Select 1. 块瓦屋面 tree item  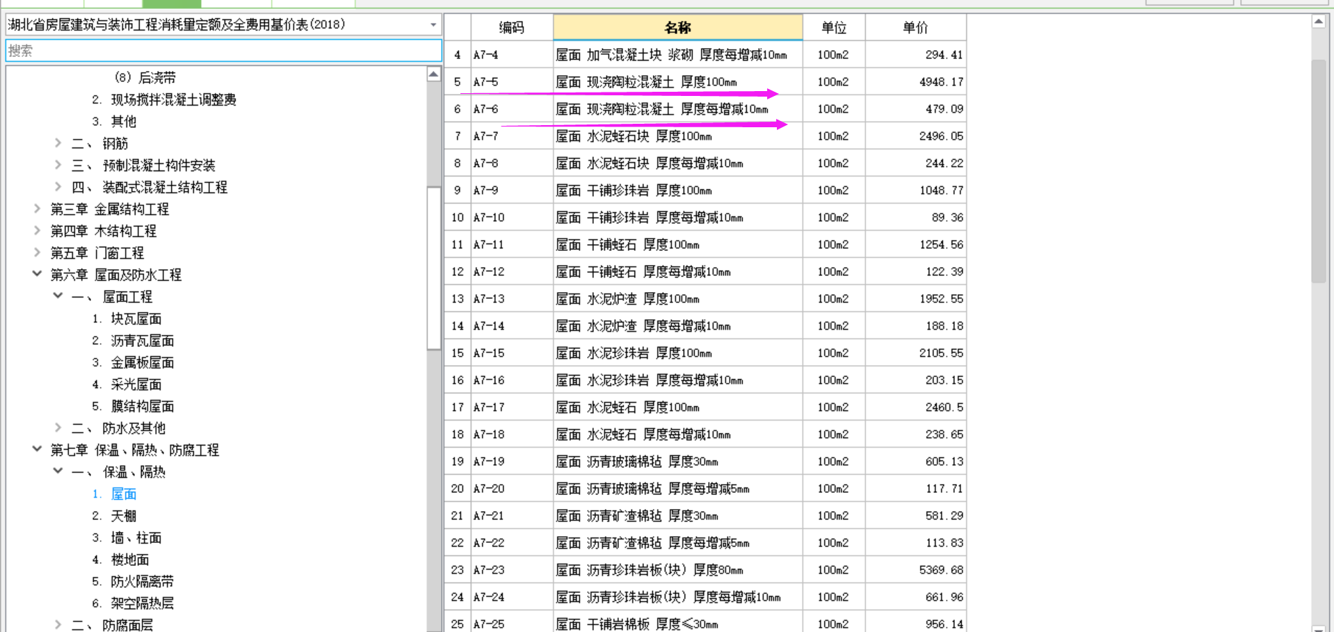click(127, 318)
